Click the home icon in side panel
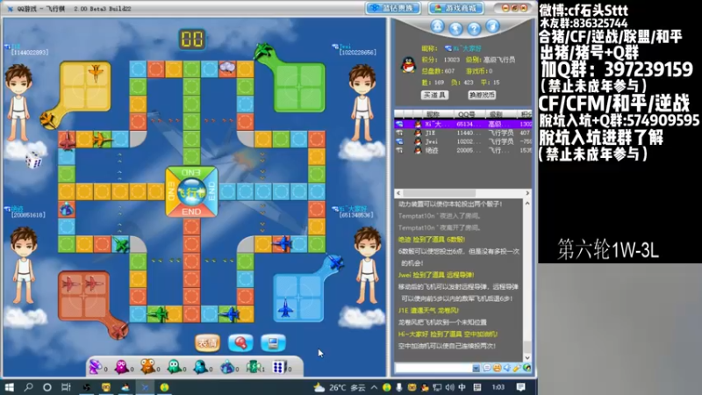 (x=437, y=26)
